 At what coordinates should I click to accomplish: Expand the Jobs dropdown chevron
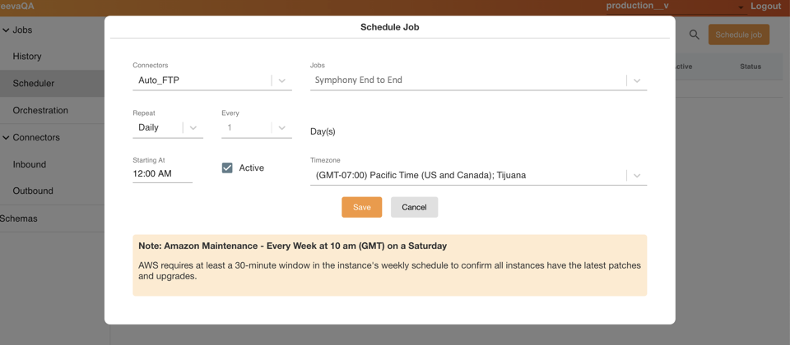click(x=637, y=80)
